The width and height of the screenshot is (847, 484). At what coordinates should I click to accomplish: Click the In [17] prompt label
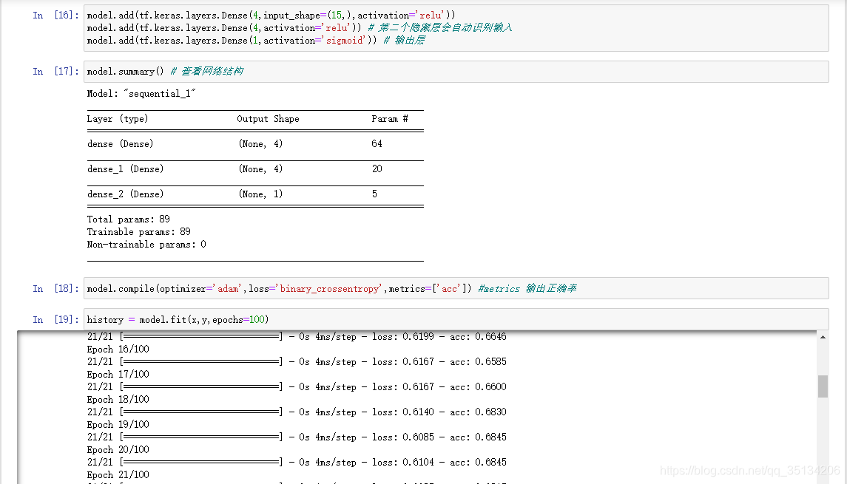55,71
